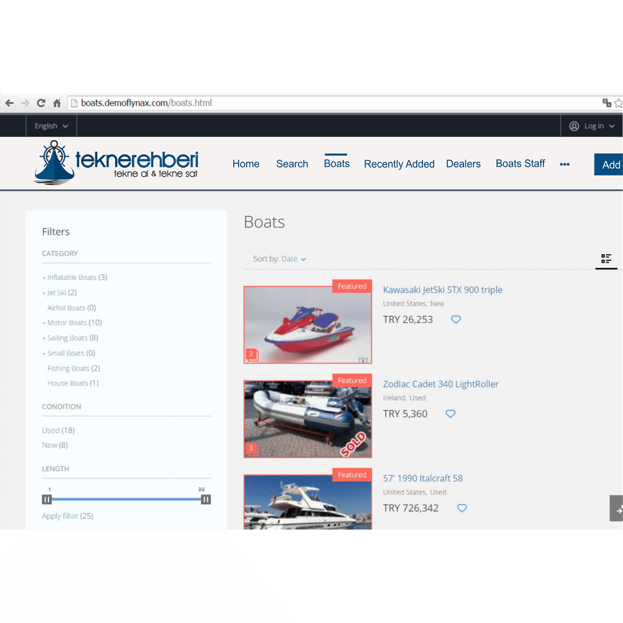Viewport: 623px width, 623px height.
Task: Open the Italcraft 58 thumbnail image
Action: (x=308, y=502)
